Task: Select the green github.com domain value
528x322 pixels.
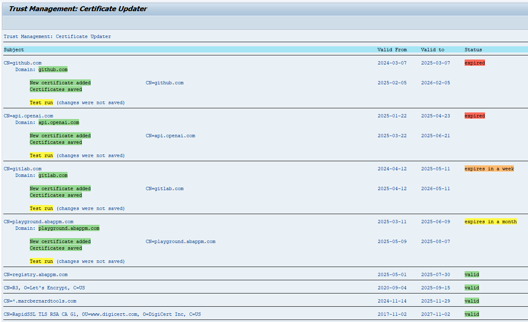Action: [53, 69]
